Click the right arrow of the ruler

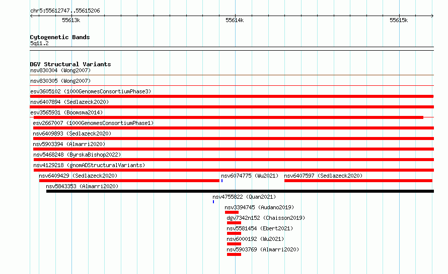(x=432, y=16)
